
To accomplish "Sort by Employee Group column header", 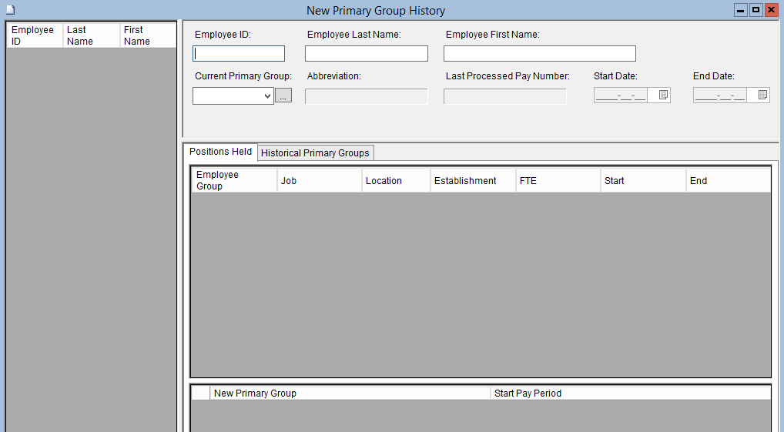I will (x=234, y=180).
